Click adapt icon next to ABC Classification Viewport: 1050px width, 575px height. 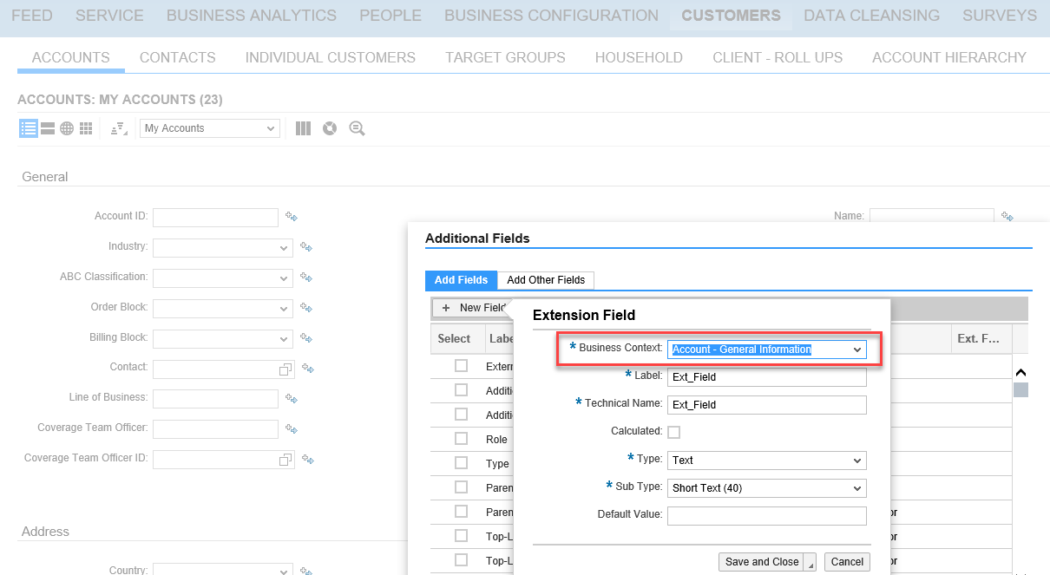click(x=306, y=278)
